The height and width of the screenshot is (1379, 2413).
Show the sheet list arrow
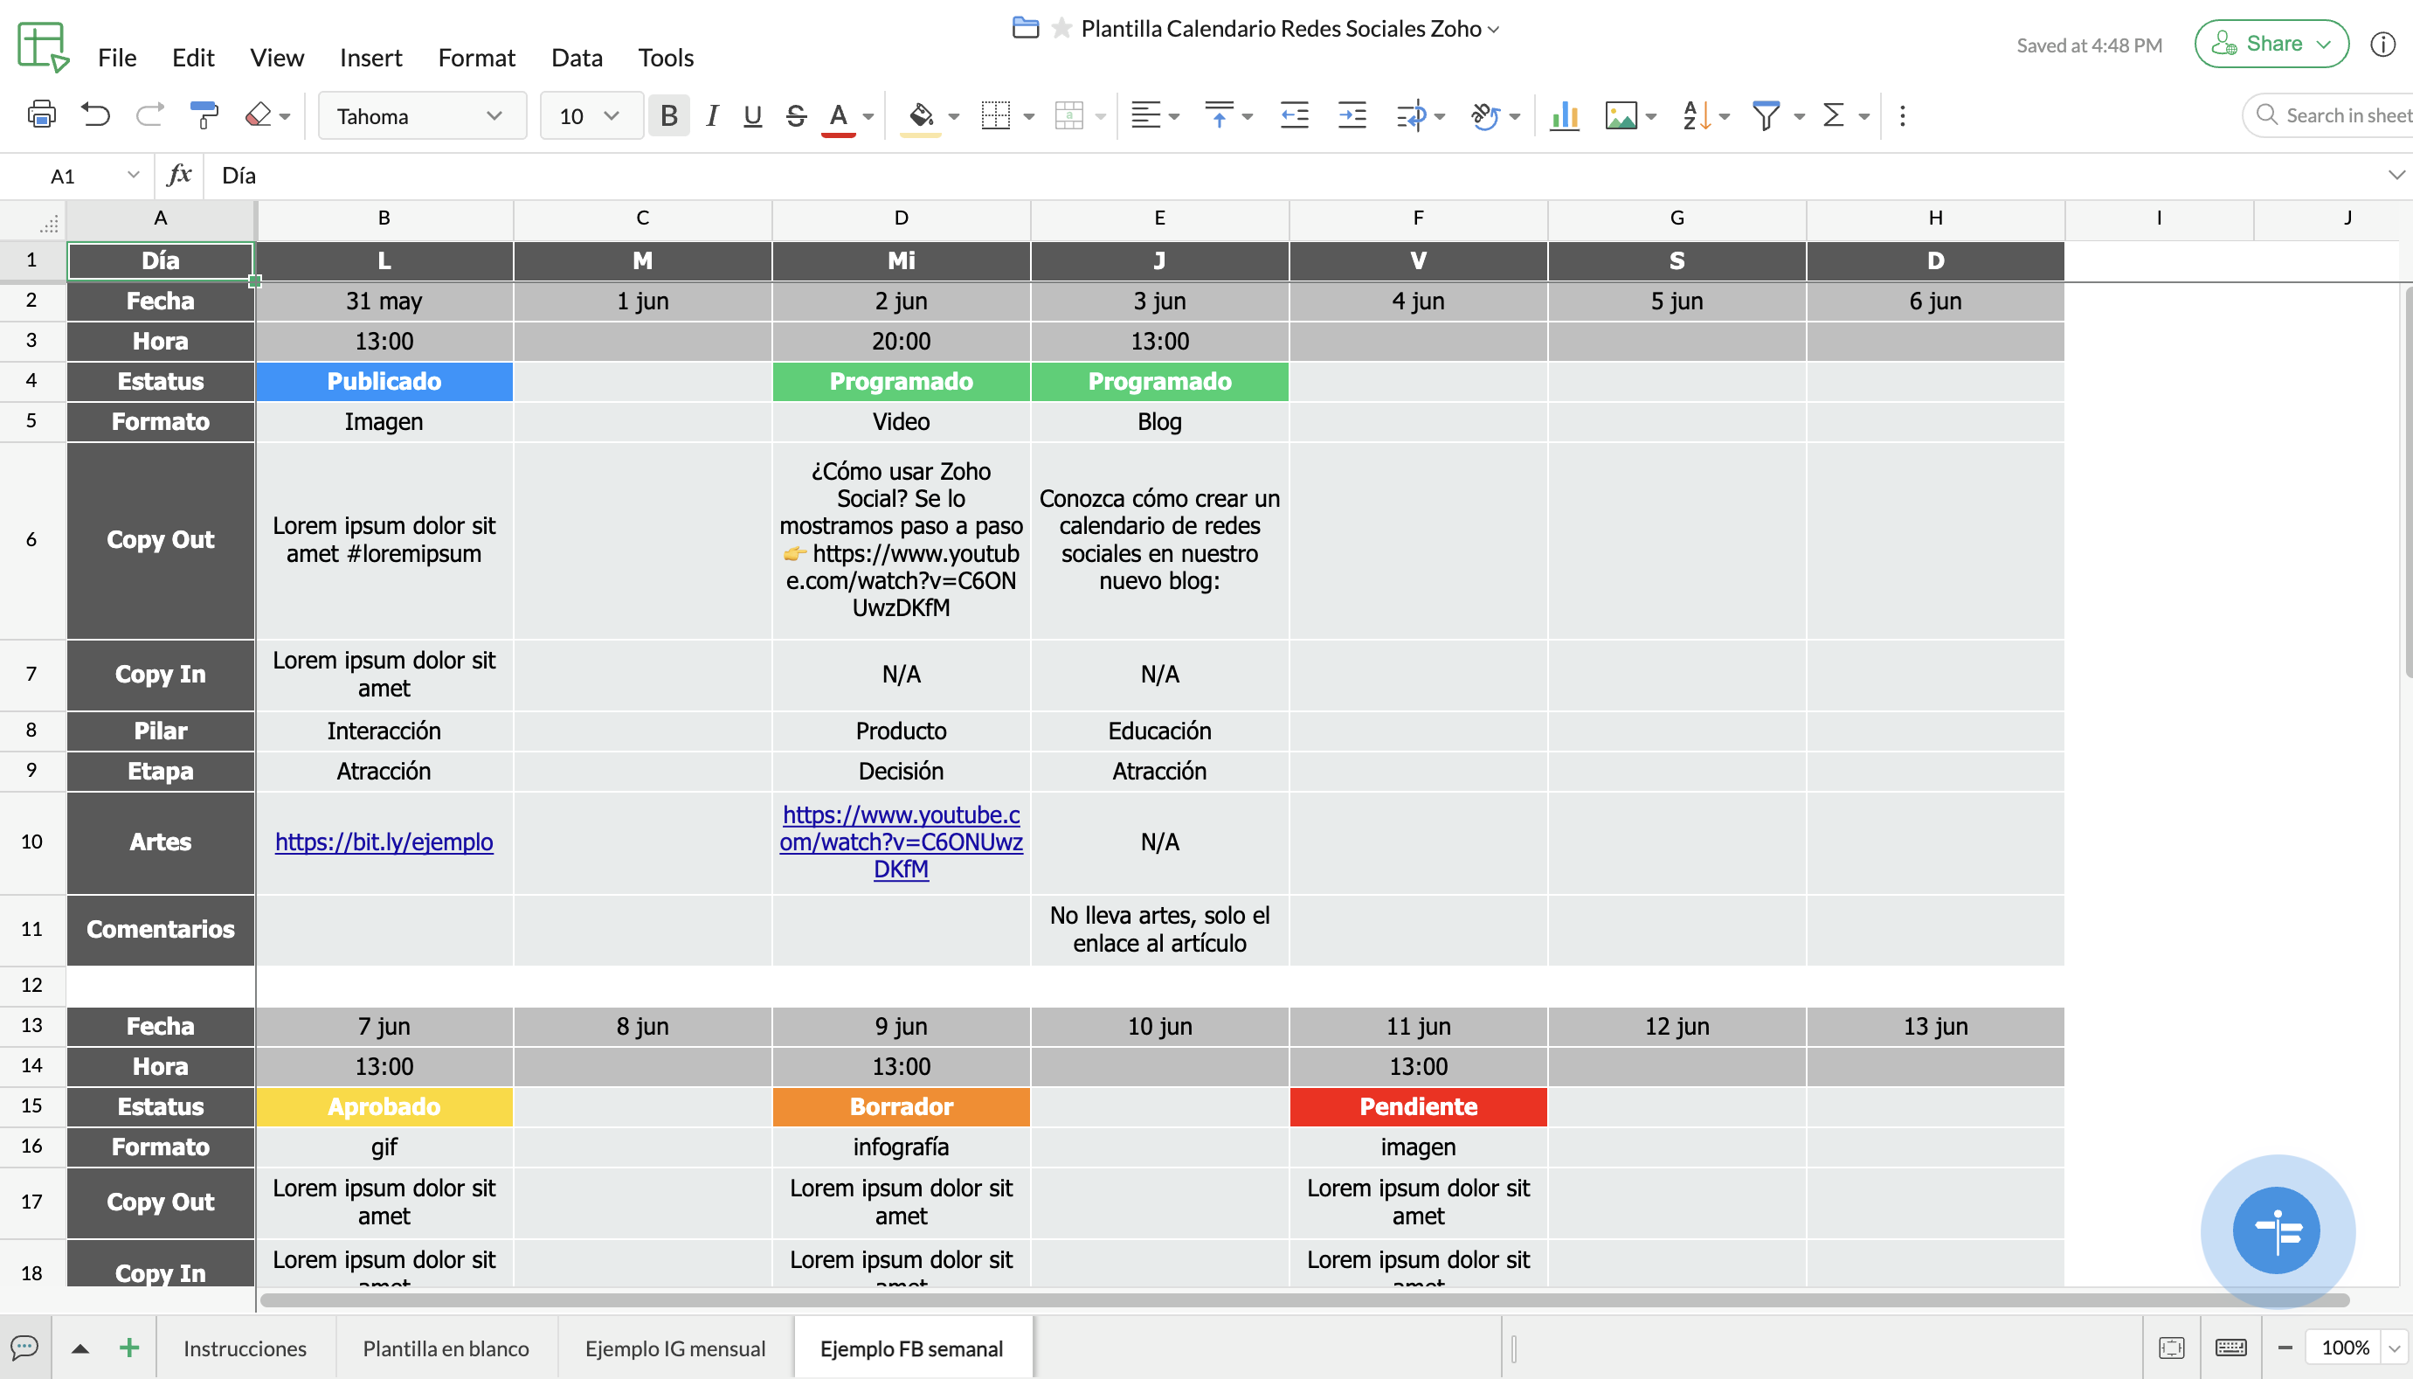[80, 1348]
